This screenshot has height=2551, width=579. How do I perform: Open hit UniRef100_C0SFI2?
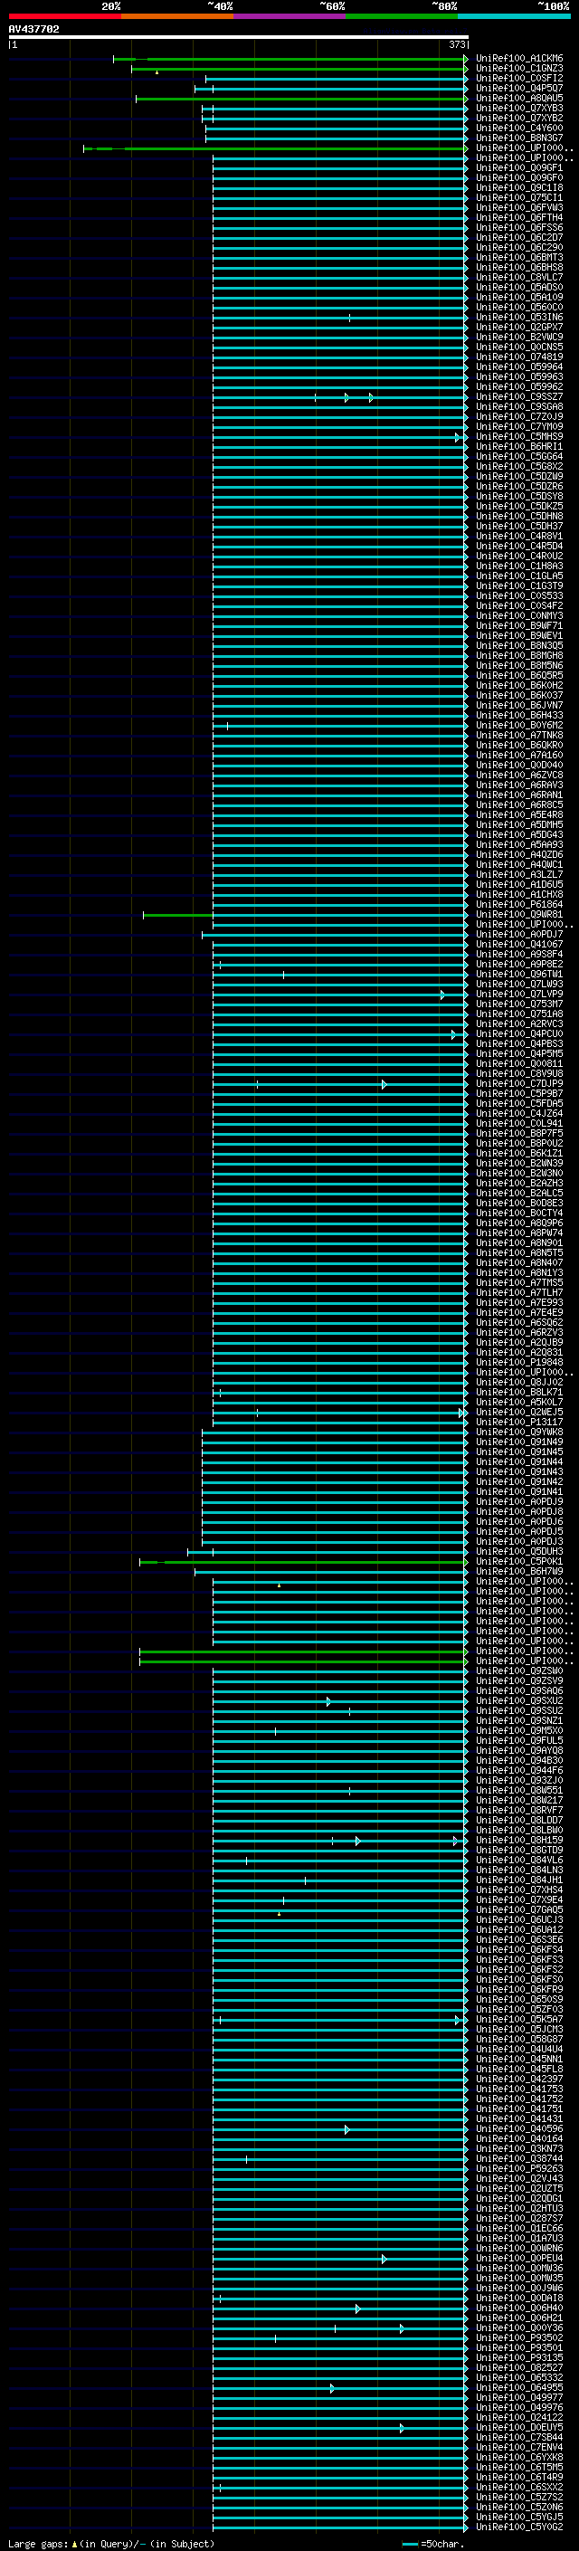[519, 78]
